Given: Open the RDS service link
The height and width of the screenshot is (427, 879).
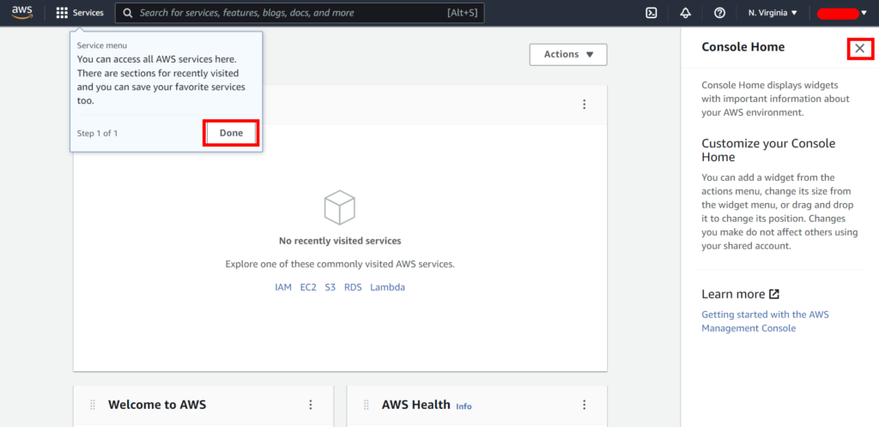Looking at the screenshot, I should pyautogui.click(x=353, y=287).
